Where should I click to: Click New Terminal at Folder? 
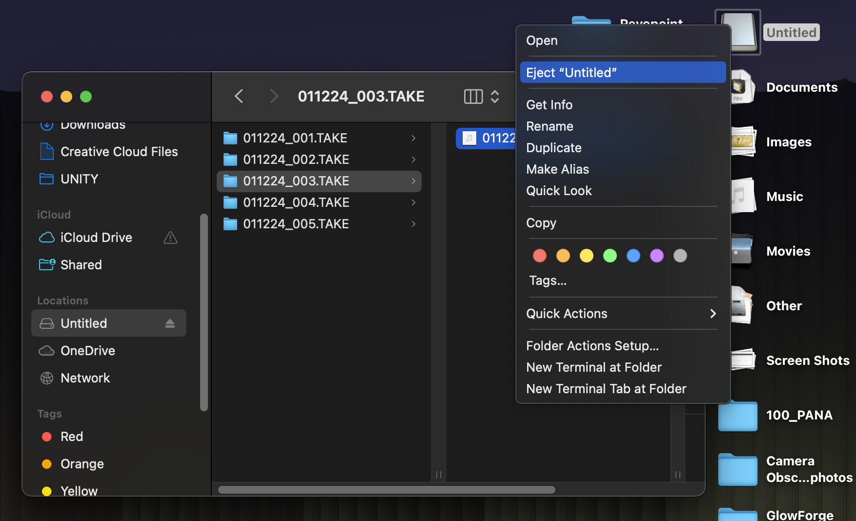pos(594,367)
